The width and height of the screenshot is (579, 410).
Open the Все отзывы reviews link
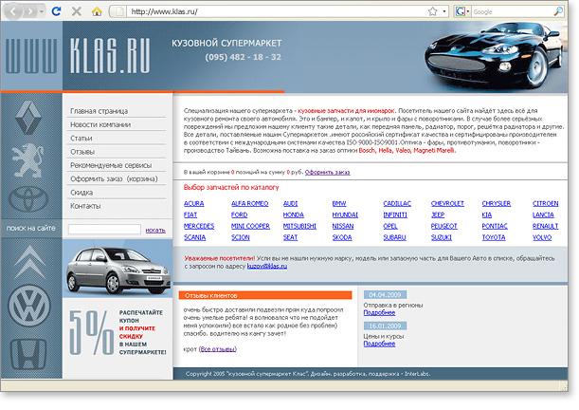tap(218, 349)
